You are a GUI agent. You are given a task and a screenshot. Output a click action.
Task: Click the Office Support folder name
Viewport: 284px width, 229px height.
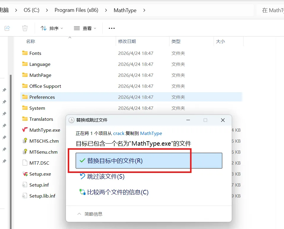pyautogui.click(x=45, y=86)
